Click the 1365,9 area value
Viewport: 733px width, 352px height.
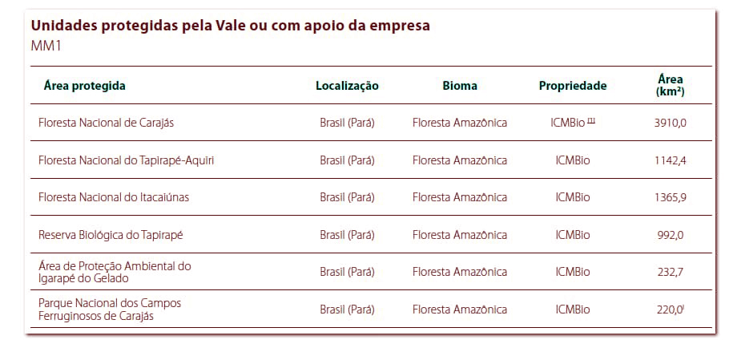point(671,197)
